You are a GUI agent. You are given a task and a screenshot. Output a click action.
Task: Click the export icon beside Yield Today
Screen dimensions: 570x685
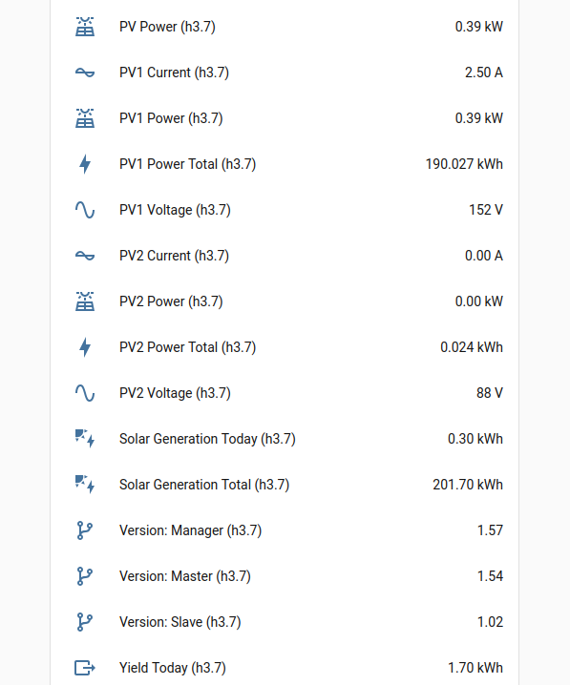point(85,668)
